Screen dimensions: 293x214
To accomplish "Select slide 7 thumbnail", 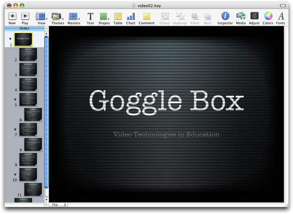I will click(x=28, y=129).
